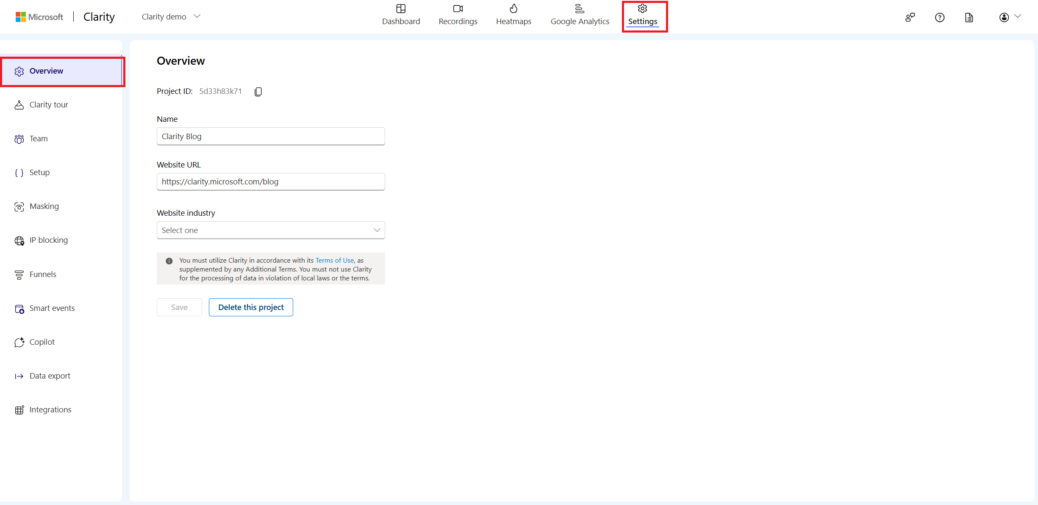Open Copilot settings in sidebar
The height and width of the screenshot is (505, 1038).
point(42,342)
